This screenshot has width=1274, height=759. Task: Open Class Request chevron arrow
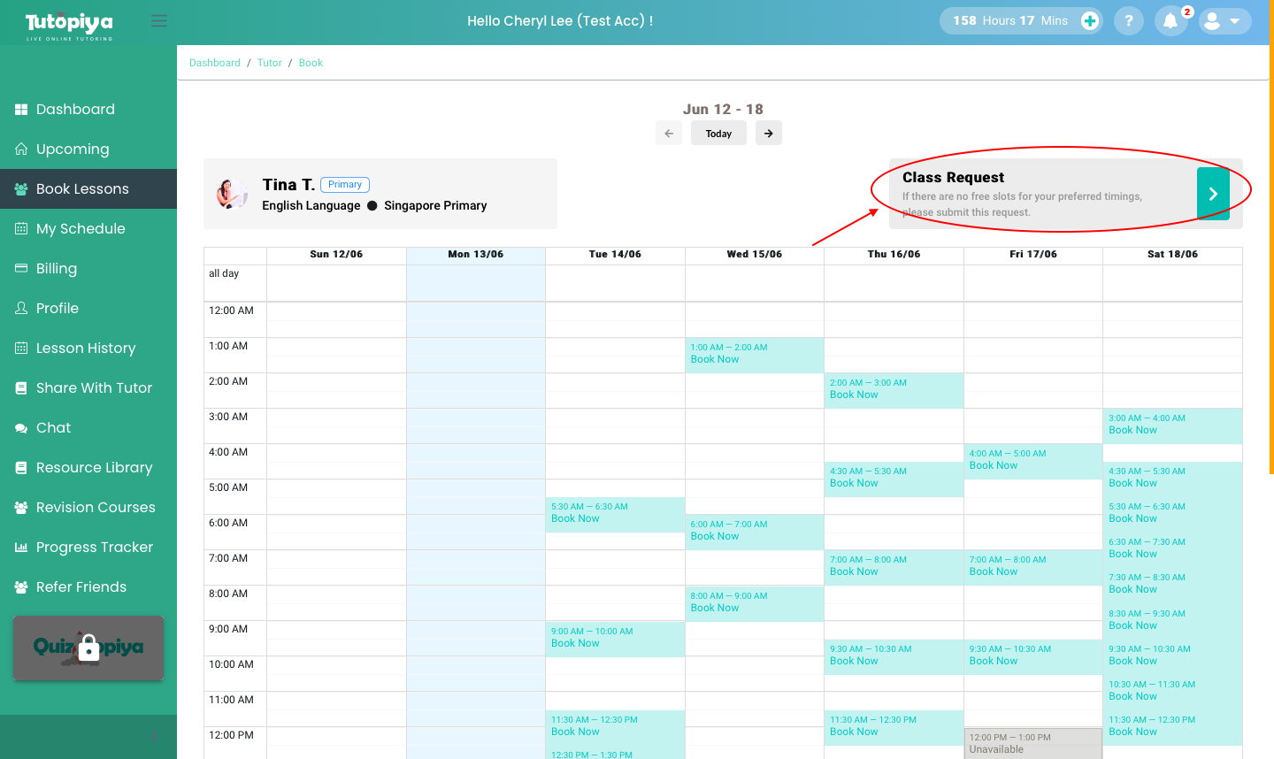pyautogui.click(x=1213, y=194)
